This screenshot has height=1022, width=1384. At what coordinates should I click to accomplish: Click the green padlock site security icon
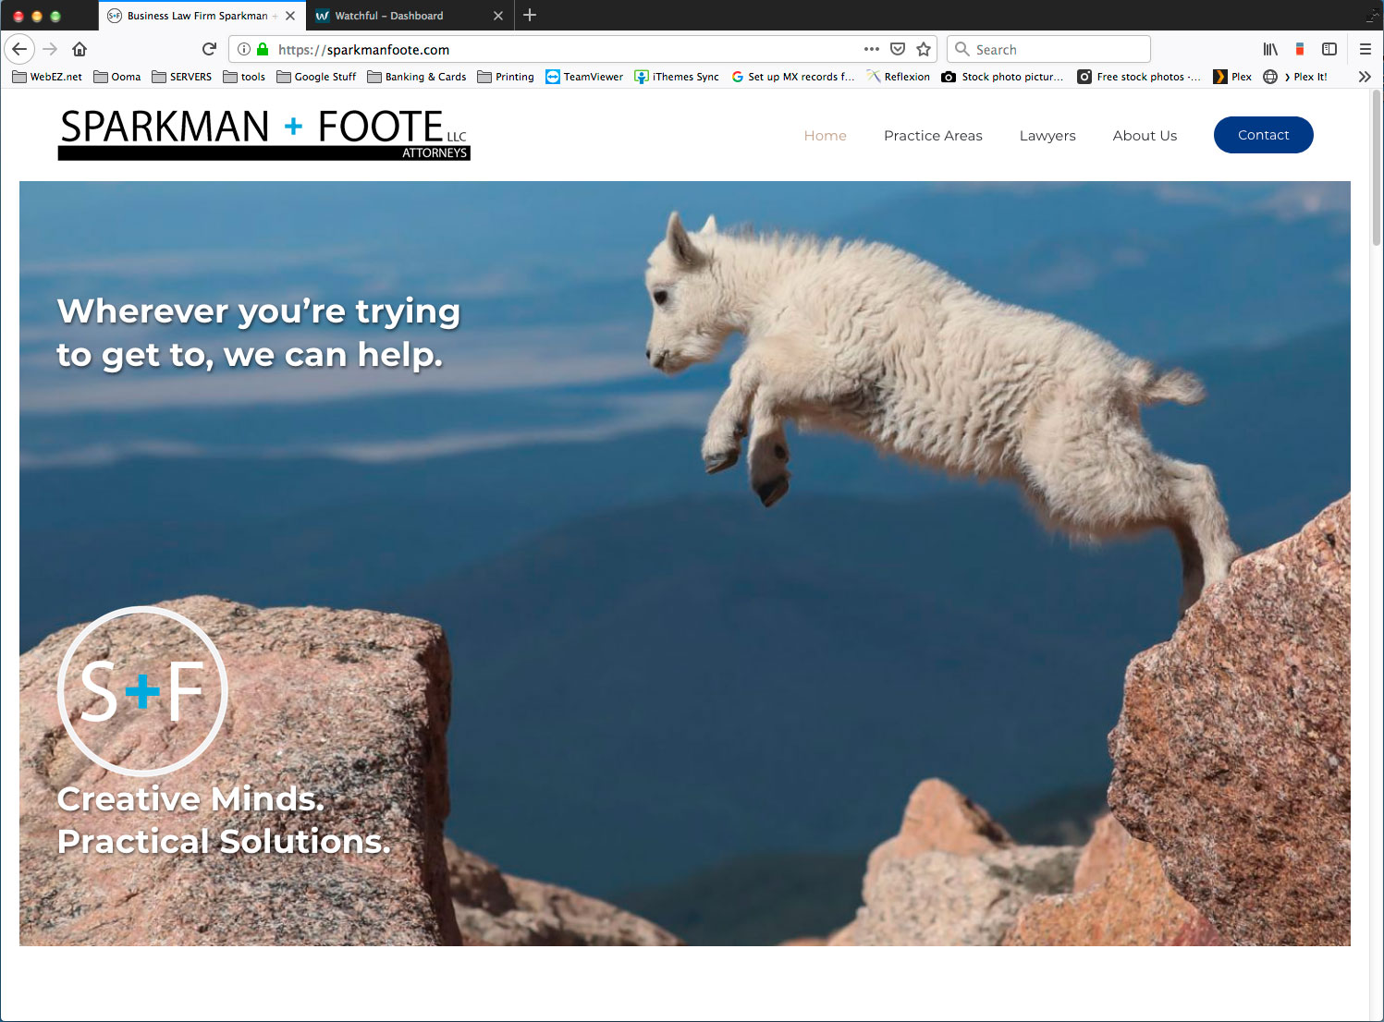pos(263,49)
